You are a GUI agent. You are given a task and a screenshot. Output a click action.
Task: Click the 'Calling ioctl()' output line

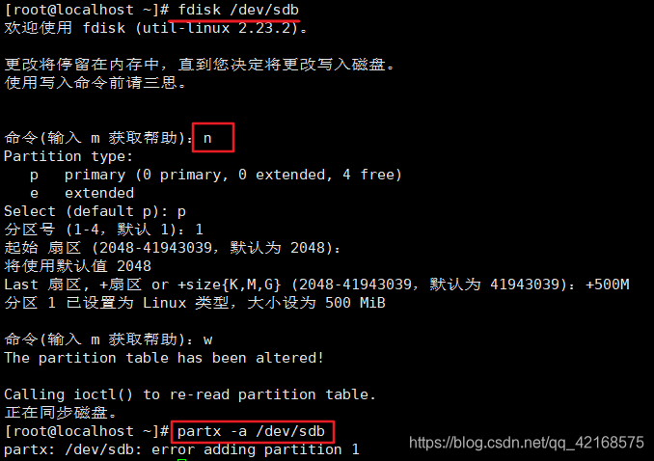pyautogui.click(x=190, y=394)
